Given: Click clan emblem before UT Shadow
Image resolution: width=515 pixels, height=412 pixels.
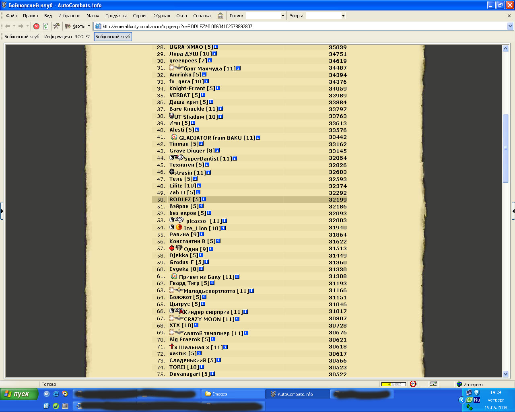Looking at the screenshot, I should (x=172, y=116).
